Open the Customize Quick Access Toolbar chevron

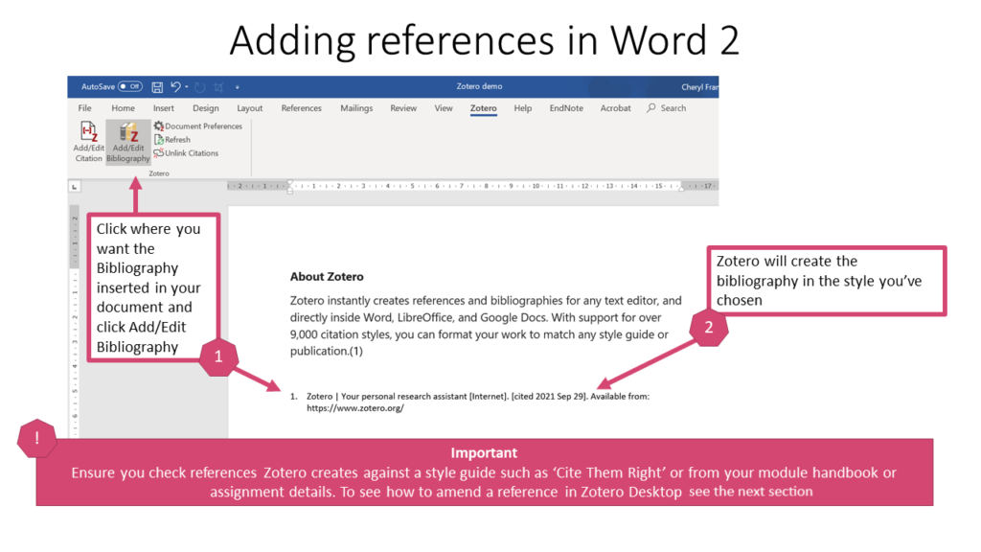tap(235, 87)
